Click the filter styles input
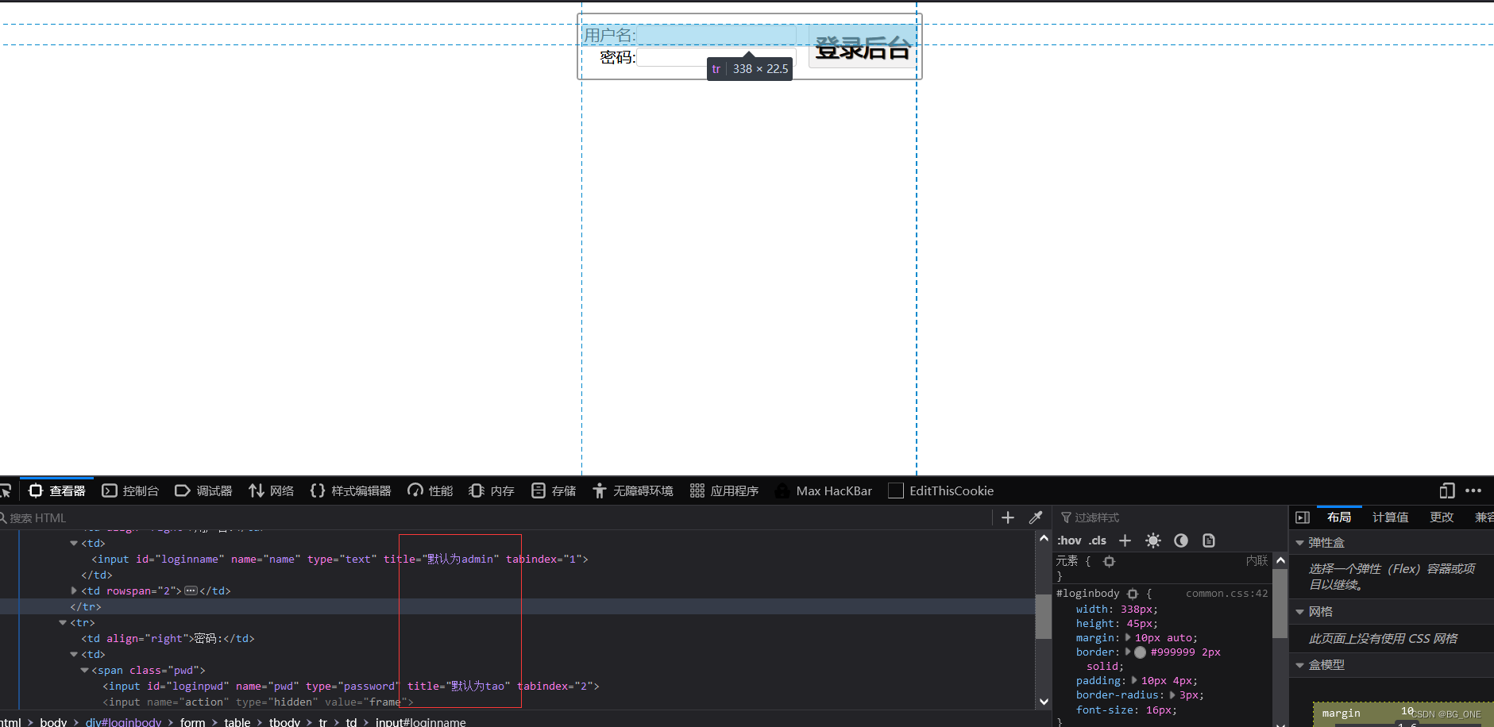 coord(1172,517)
